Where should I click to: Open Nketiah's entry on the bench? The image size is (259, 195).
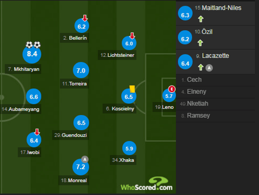(x=197, y=104)
